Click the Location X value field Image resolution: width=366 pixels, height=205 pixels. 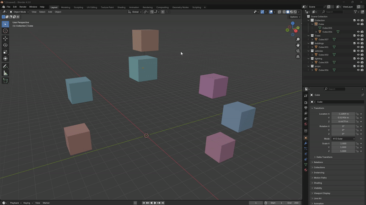(343, 114)
